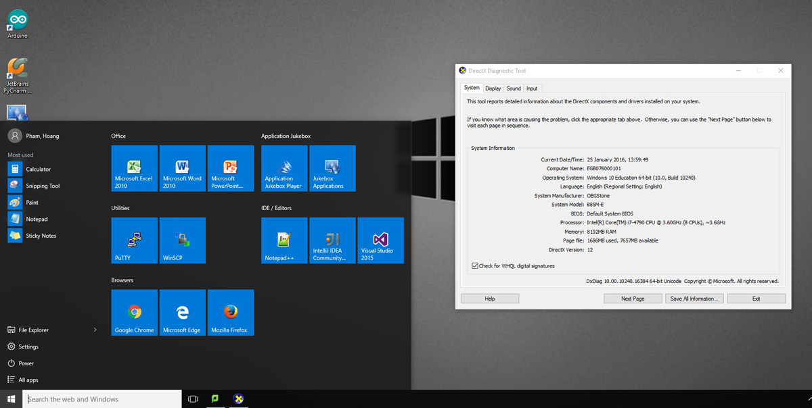Open the Mozilla Firefox tile

tap(230, 313)
